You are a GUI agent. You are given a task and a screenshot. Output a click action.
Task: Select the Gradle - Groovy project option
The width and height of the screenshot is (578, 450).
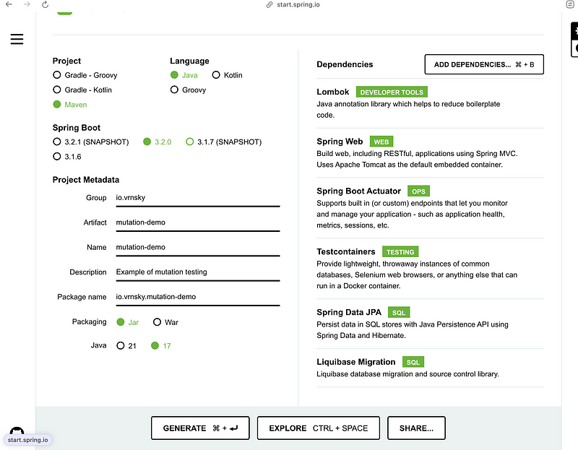click(57, 75)
